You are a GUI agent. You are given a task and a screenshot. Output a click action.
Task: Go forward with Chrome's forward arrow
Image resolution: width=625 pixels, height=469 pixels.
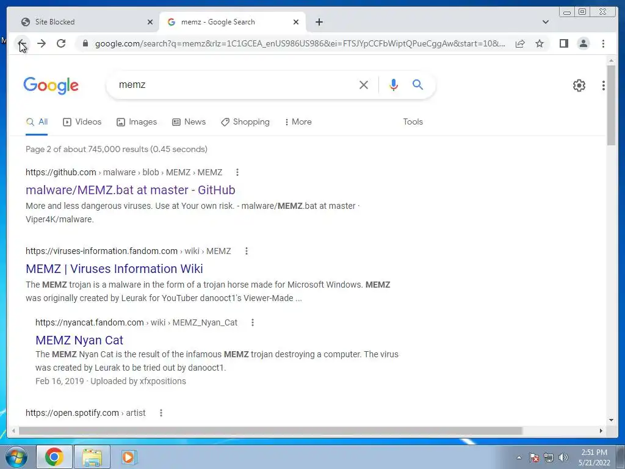42,43
